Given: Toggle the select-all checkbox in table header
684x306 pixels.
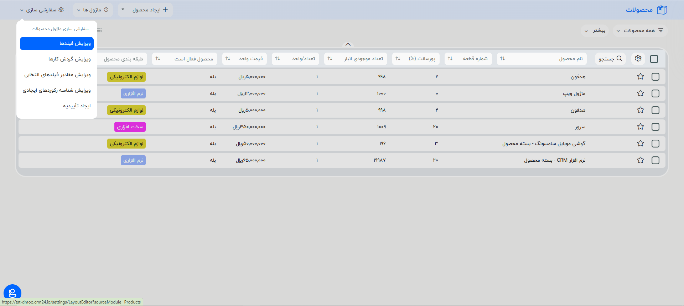Looking at the screenshot, I should pyautogui.click(x=654, y=59).
